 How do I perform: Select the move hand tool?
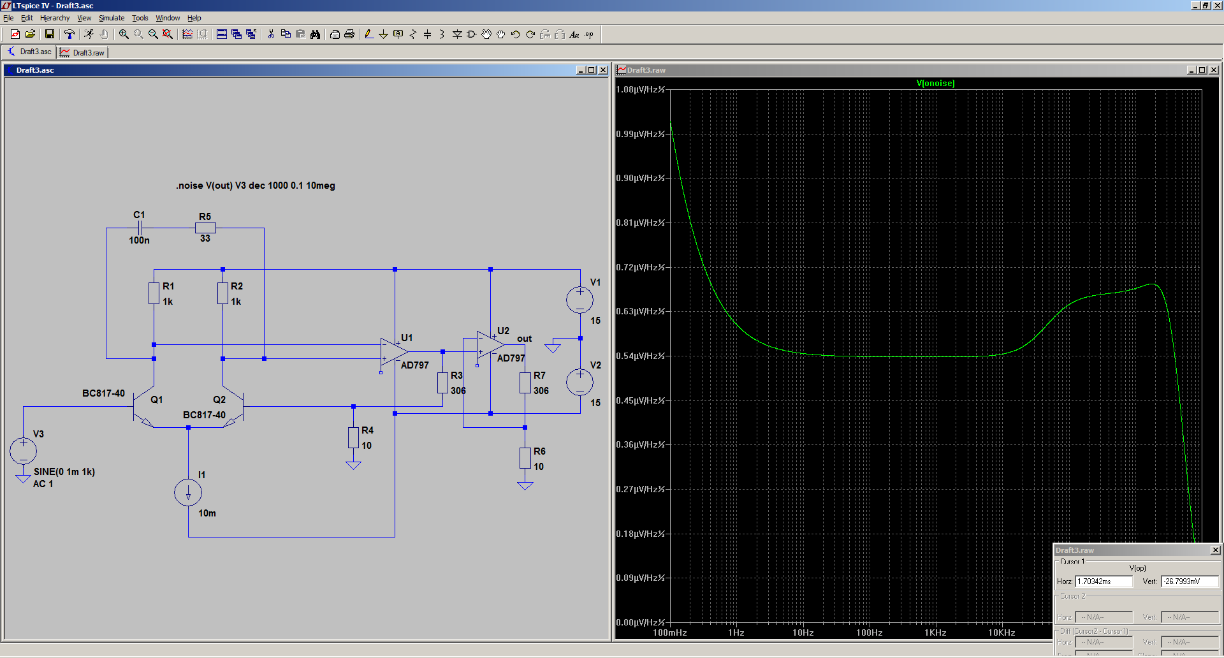pyautogui.click(x=486, y=34)
